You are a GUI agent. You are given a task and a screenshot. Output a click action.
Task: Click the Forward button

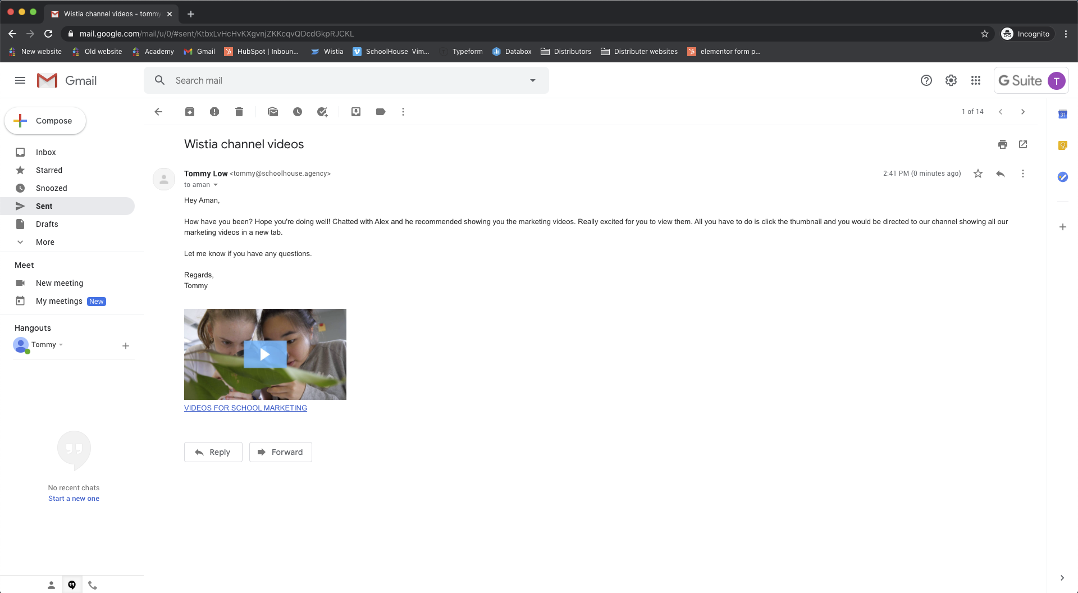(x=281, y=452)
